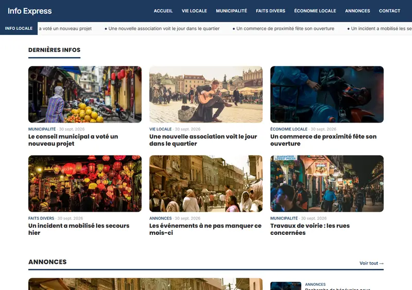Click Annonces tag above événements article
This screenshot has height=290, width=412.
pos(160,218)
